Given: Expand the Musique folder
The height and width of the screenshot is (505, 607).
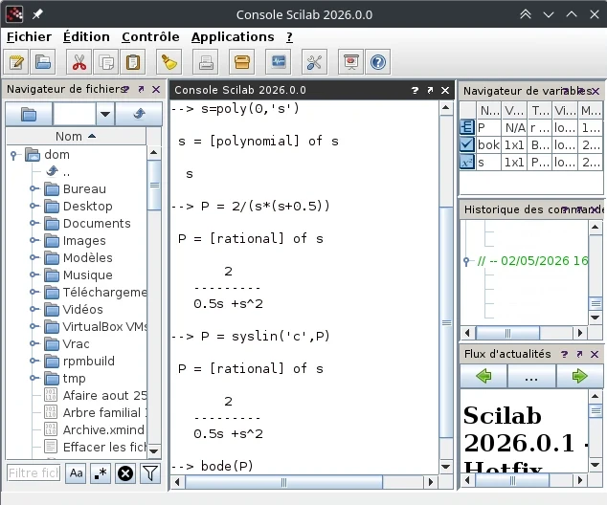Looking at the screenshot, I should 34,274.
